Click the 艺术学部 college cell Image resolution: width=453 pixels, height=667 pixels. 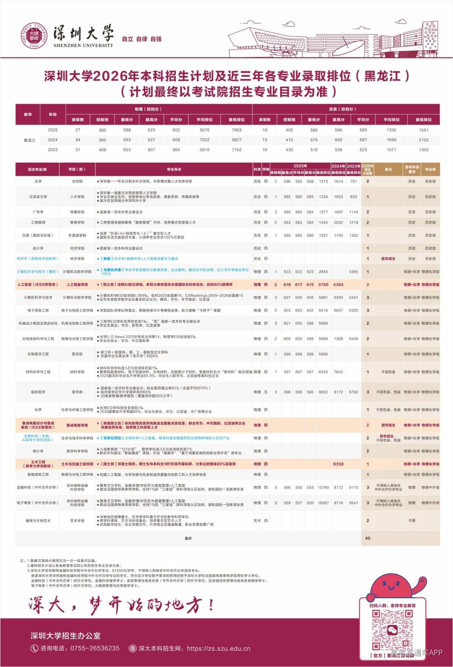click(77, 521)
